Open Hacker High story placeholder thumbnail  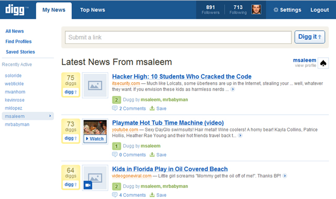[x=95, y=85]
